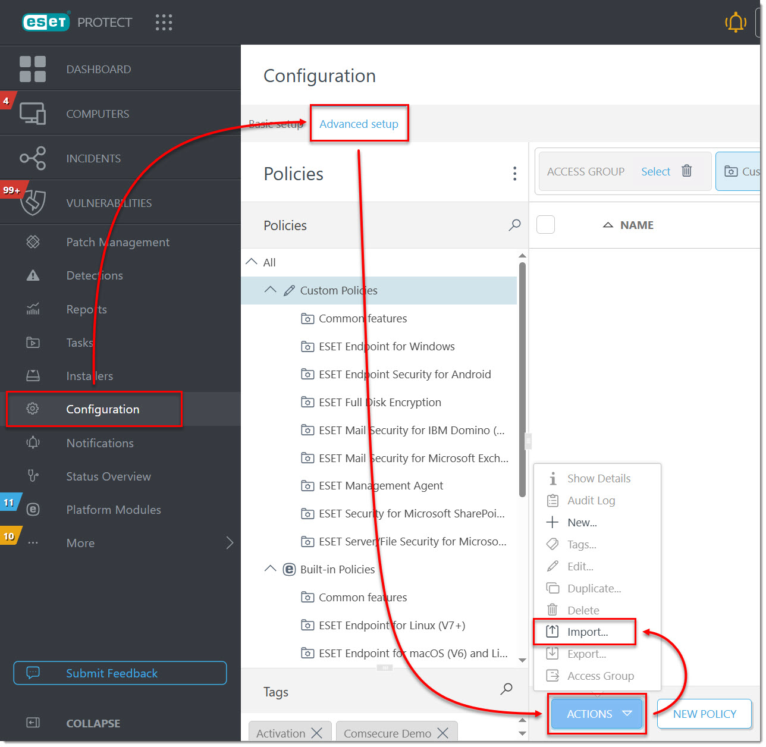Open Detections page
766x747 pixels.
pos(120,275)
